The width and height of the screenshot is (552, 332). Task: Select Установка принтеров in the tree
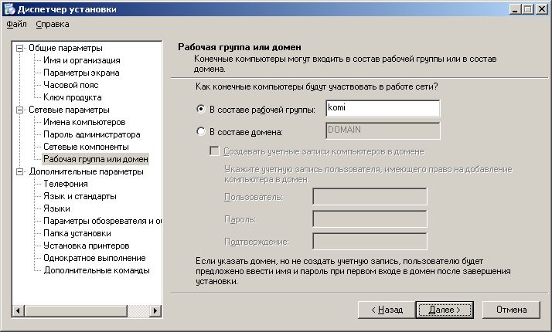point(85,246)
